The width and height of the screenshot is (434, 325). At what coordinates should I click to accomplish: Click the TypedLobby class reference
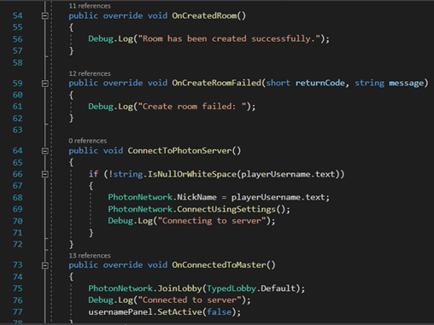pos(232,288)
